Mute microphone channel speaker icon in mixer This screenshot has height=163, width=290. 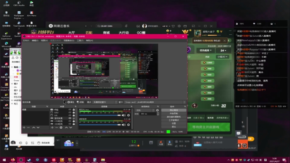tap(124, 115)
